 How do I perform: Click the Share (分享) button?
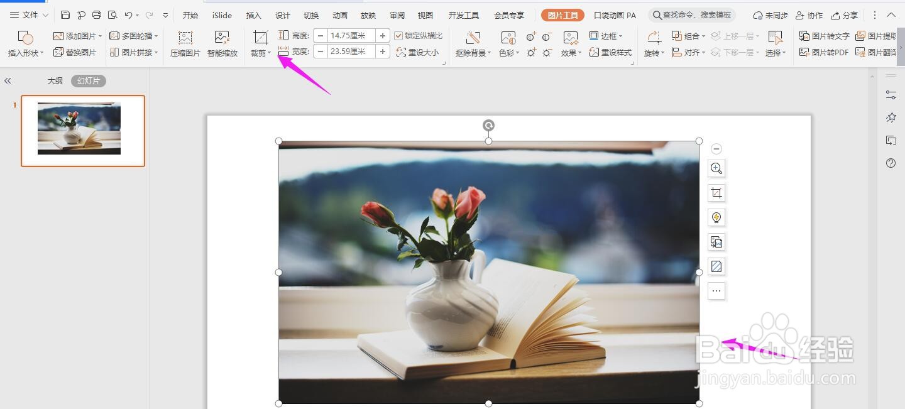pyautogui.click(x=844, y=15)
